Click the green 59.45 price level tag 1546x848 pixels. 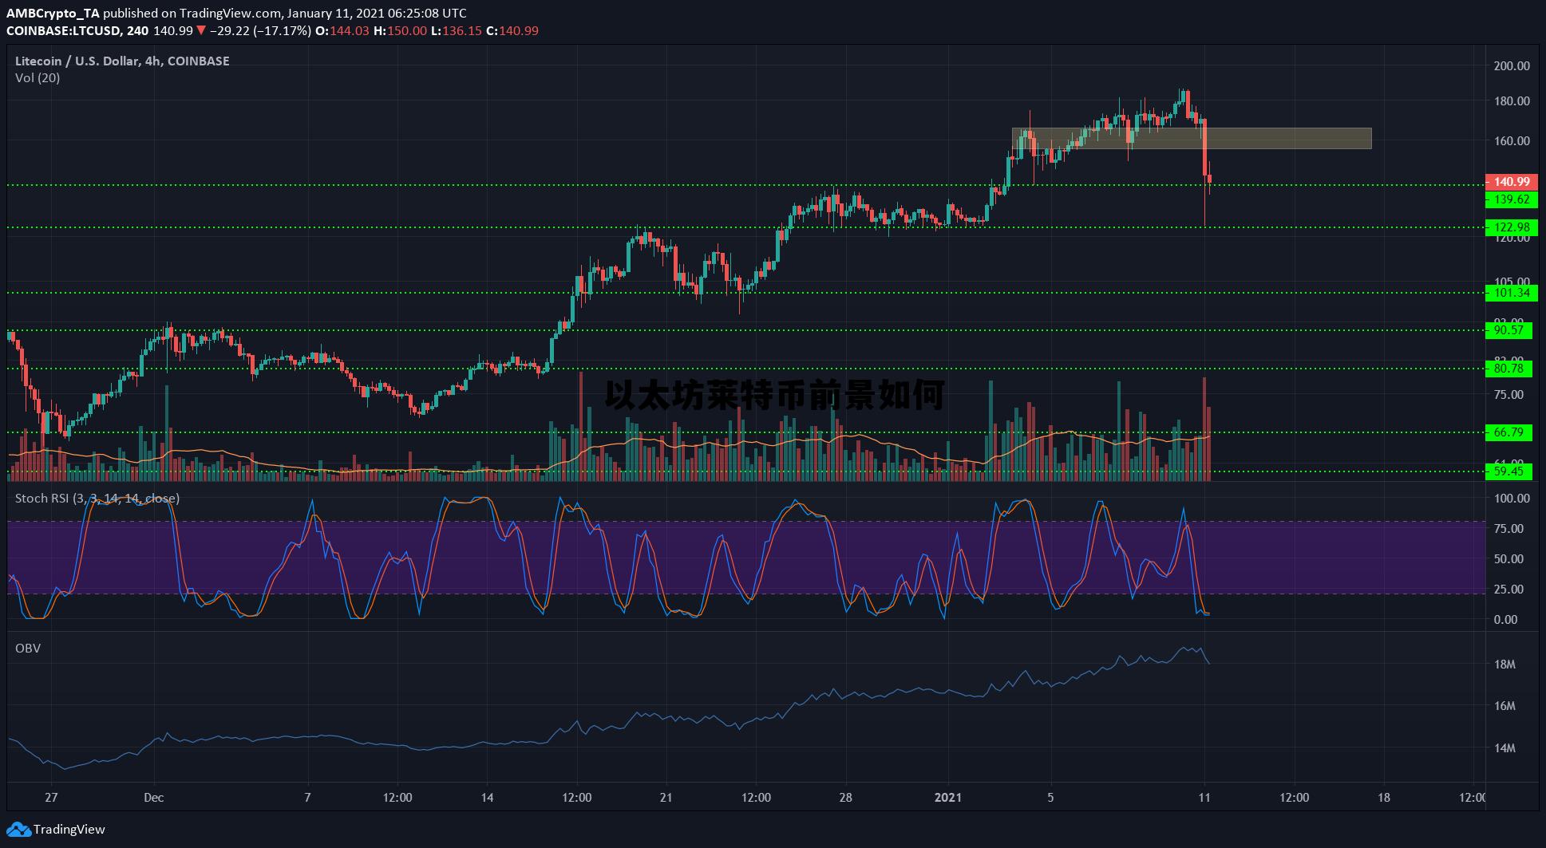coord(1511,471)
